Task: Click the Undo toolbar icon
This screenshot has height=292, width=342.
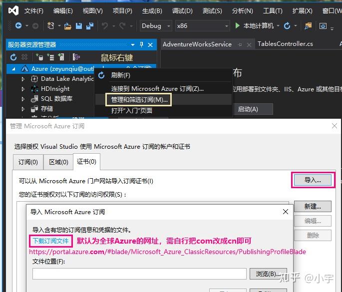Action: click(105, 26)
